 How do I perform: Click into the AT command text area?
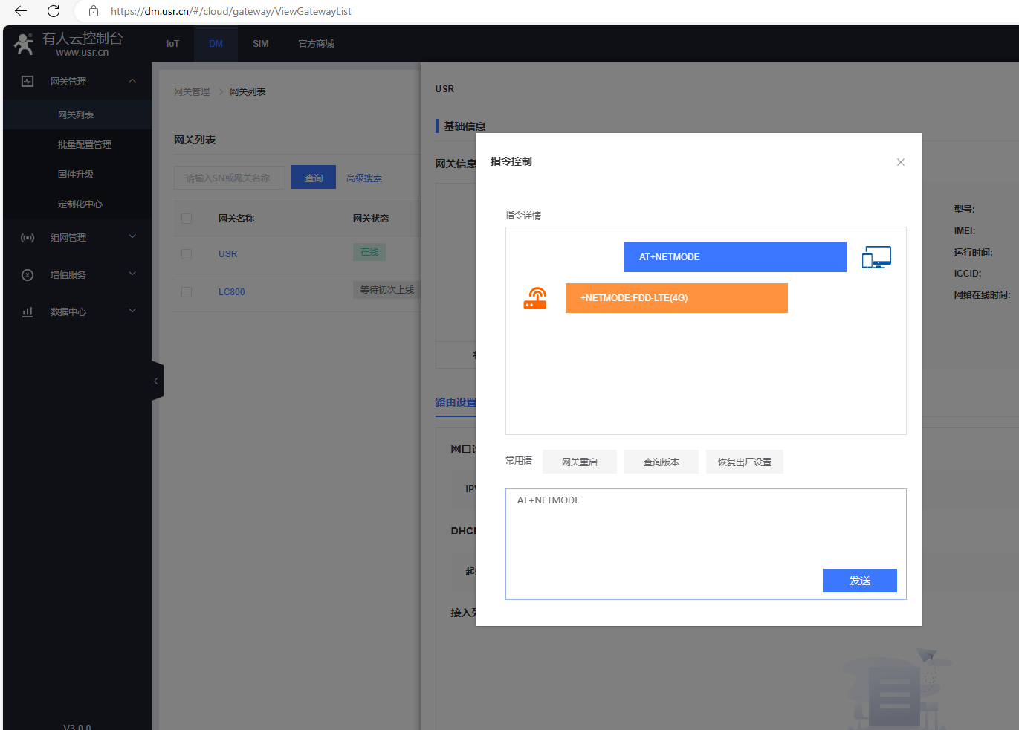(x=661, y=528)
